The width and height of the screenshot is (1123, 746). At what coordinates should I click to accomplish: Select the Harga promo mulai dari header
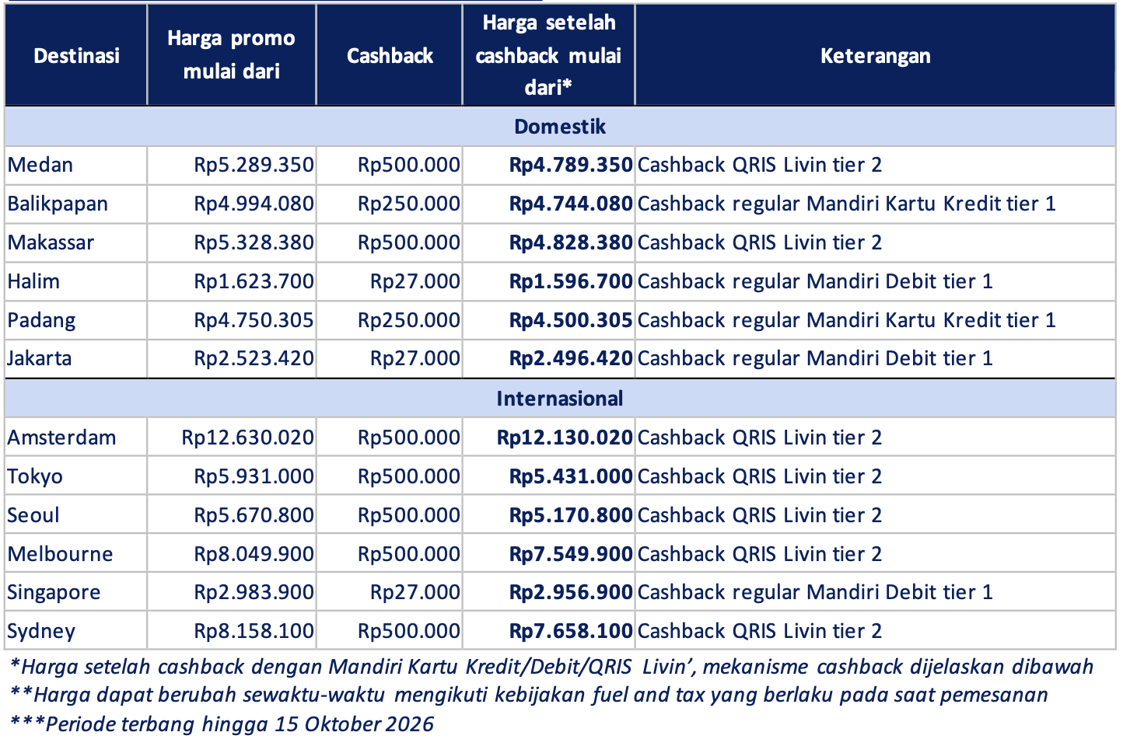tap(231, 55)
